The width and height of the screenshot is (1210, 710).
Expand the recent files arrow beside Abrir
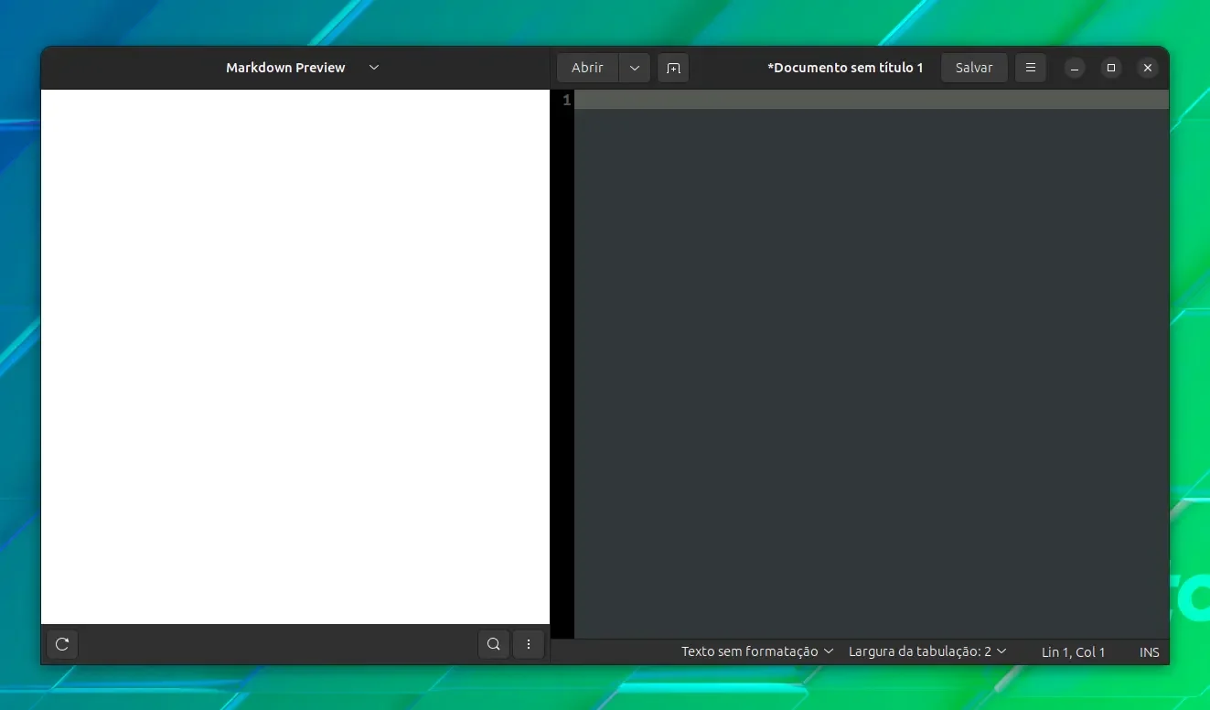point(635,68)
